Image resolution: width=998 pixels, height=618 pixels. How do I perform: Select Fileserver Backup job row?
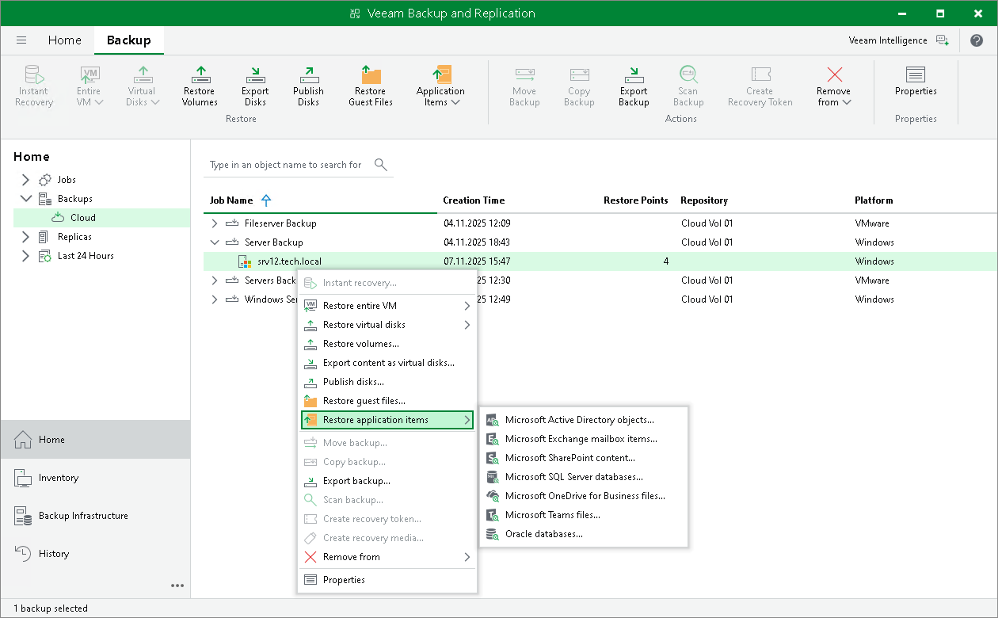click(600, 223)
